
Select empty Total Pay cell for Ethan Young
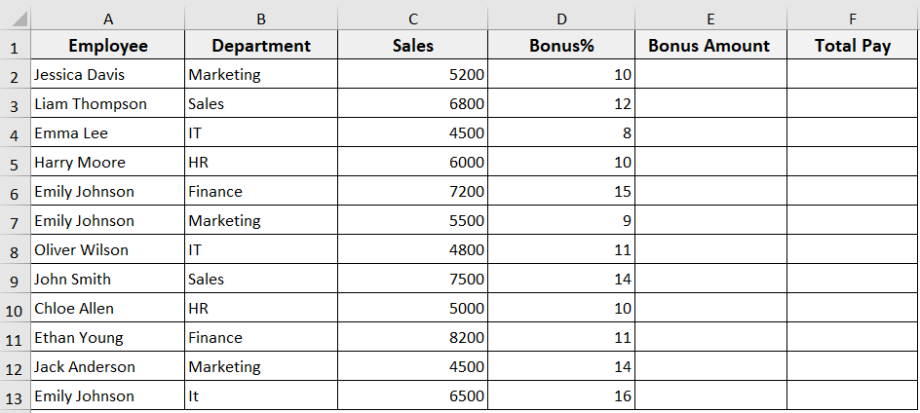pyautogui.click(x=853, y=338)
